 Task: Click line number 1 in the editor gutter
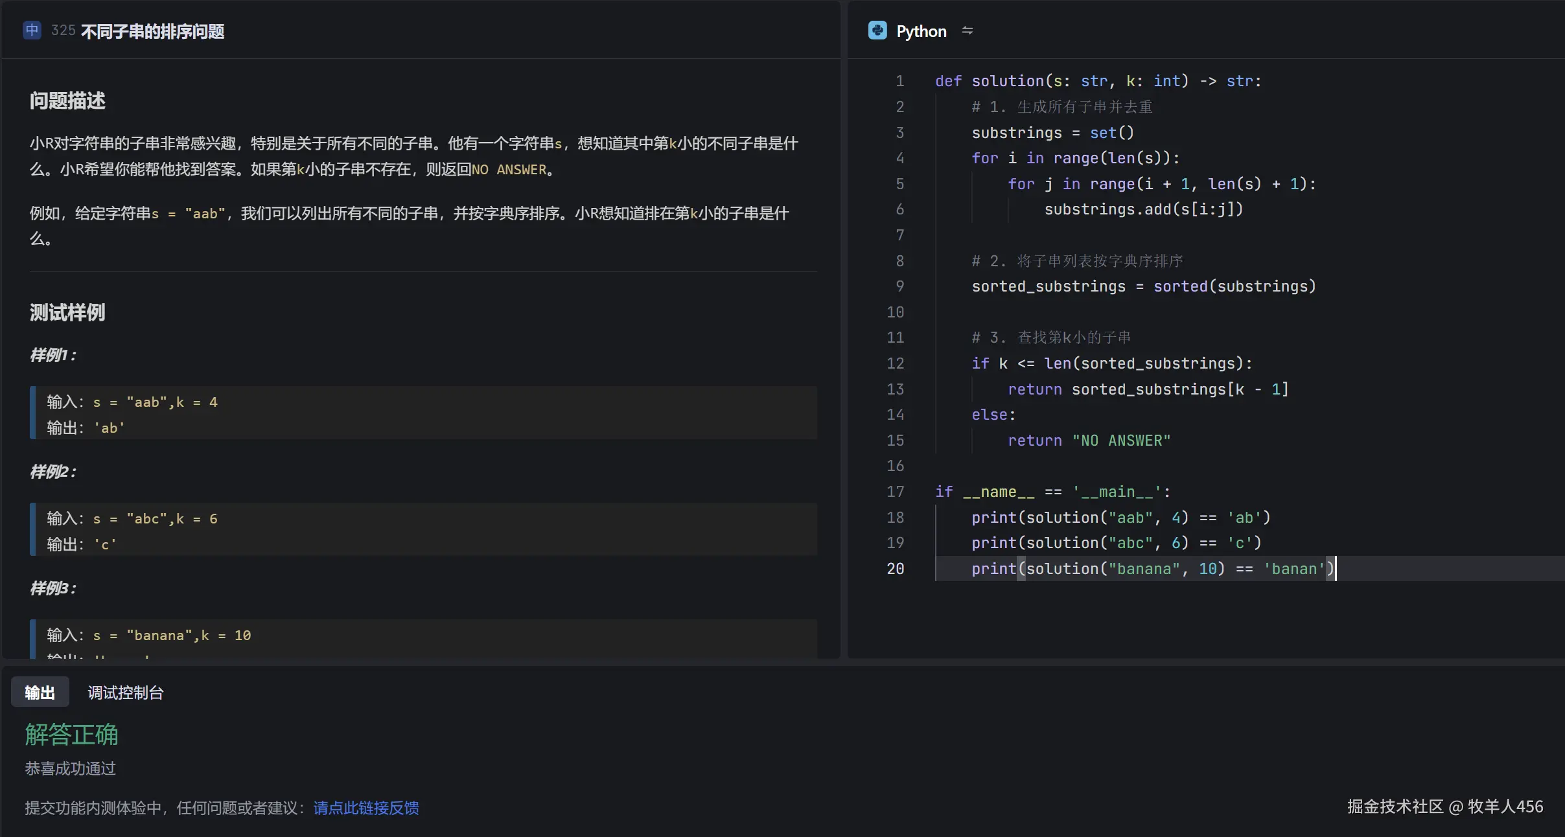[x=899, y=81]
